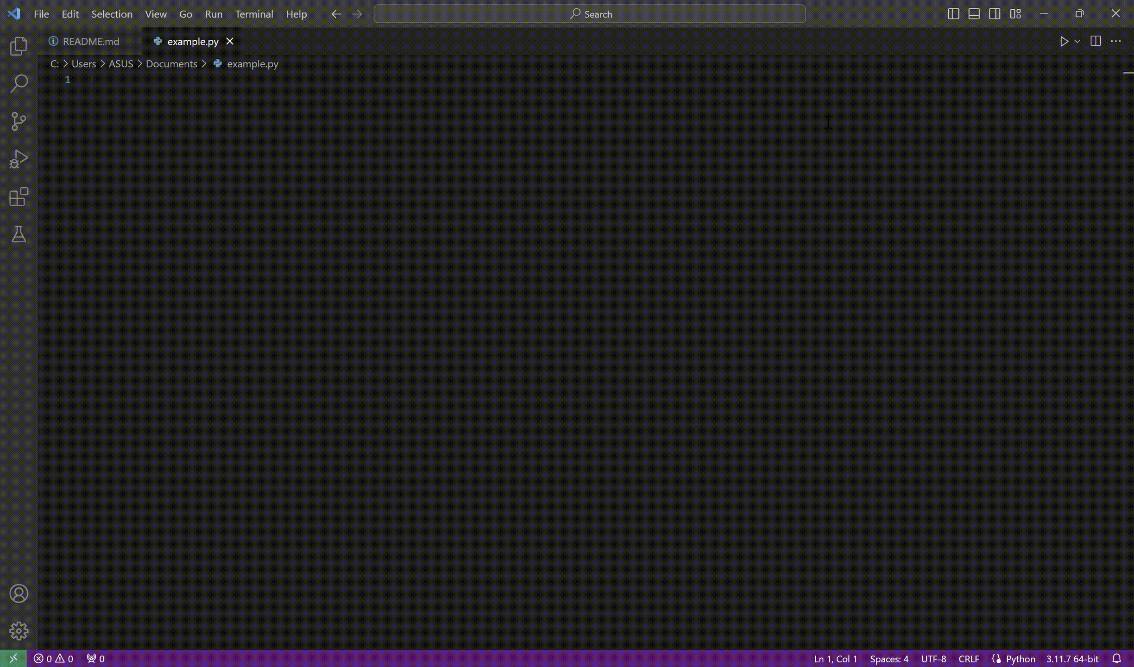Open the Explorer view in activity bar
The height and width of the screenshot is (667, 1134).
click(x=19, y=46)
